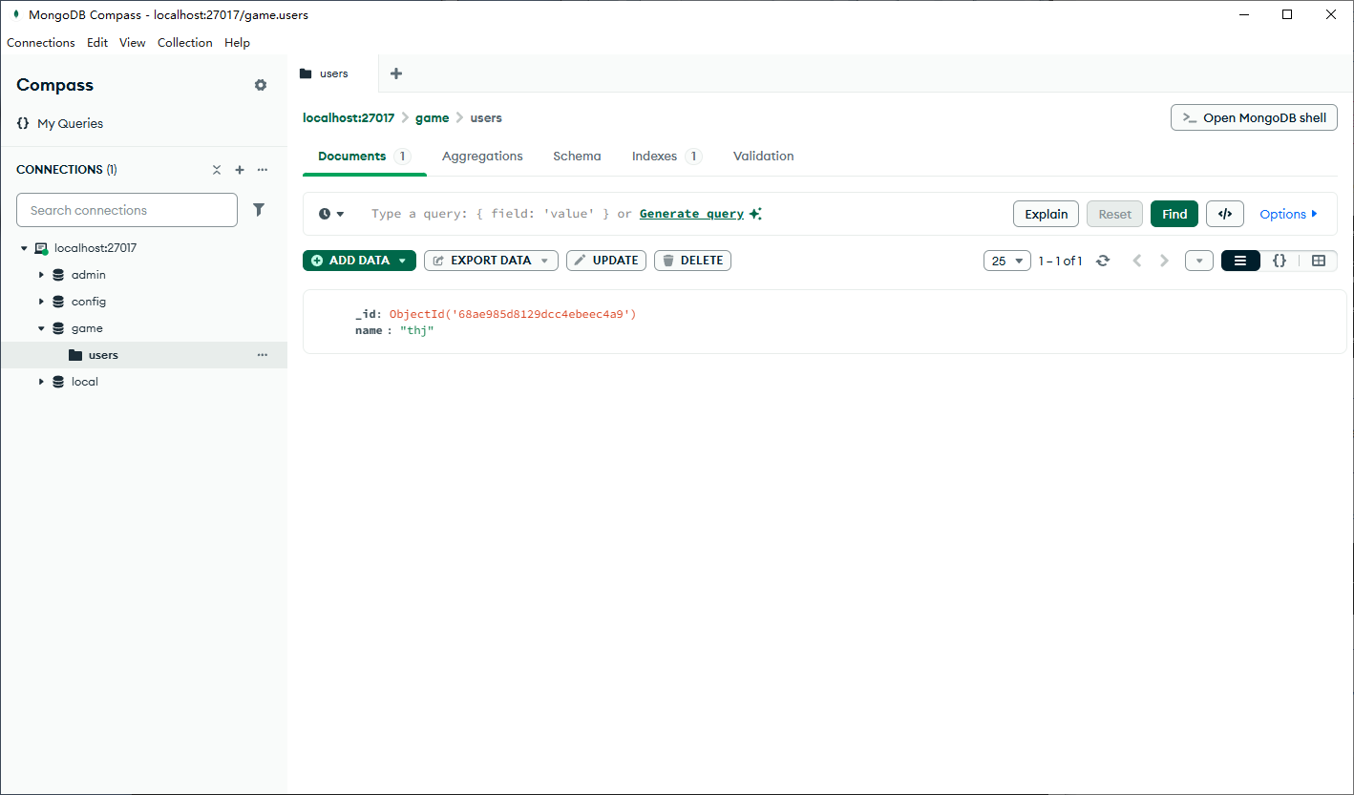
Task: Select the Documents tab
Action: pos(364,157)
